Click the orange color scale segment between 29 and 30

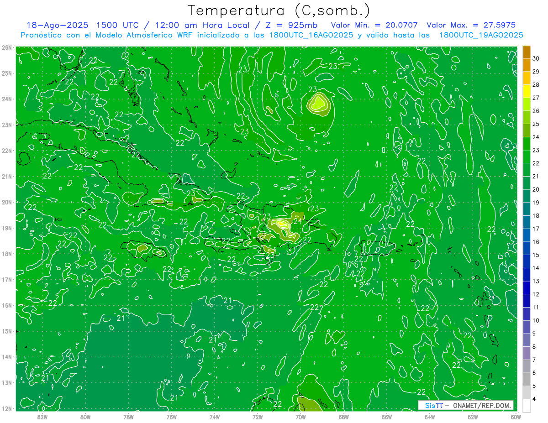point(527,65)
